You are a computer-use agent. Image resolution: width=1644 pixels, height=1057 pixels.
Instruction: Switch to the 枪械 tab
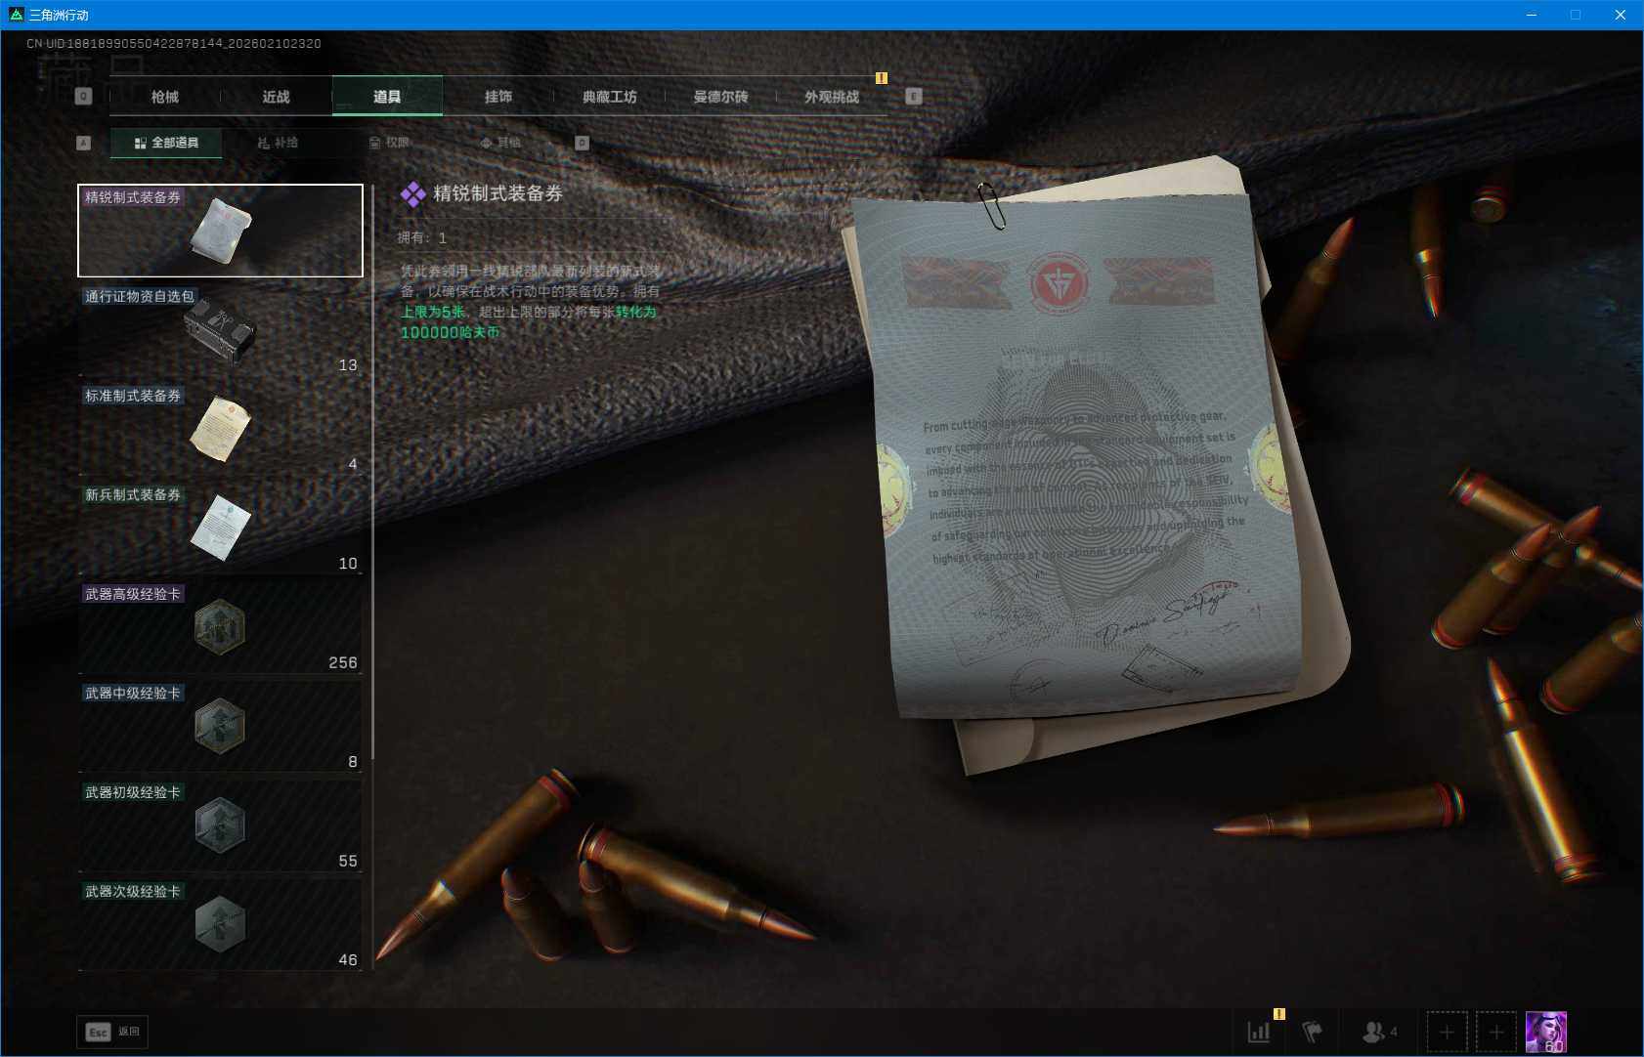tap(162, 97)
